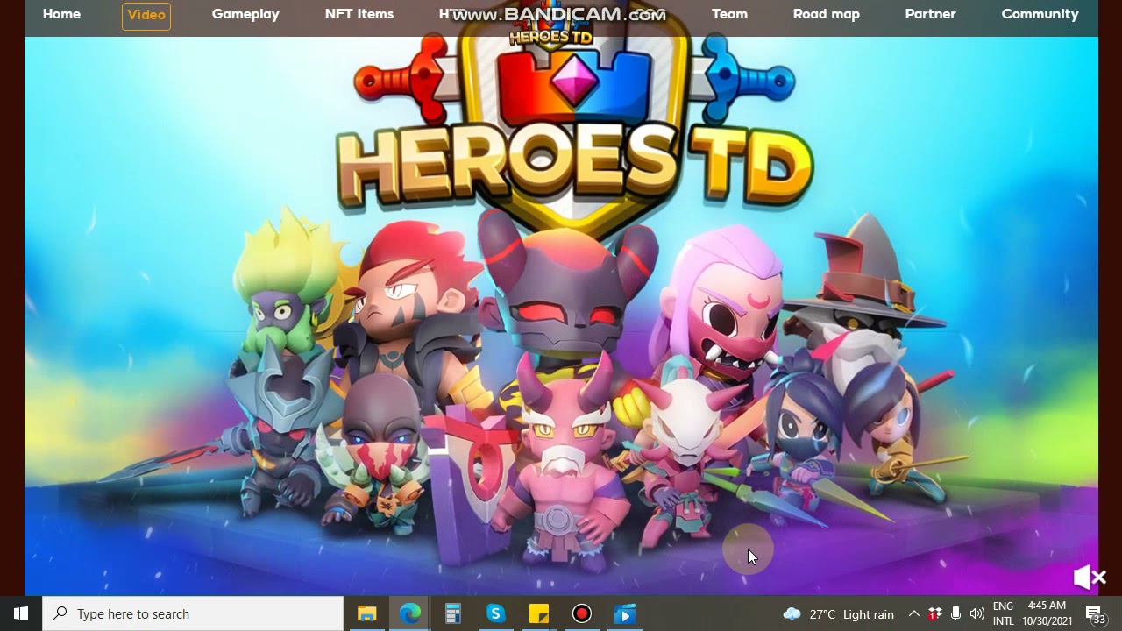Select the Video nav item
Screen dimensions: 1122x631
click(x=146, y=15)
